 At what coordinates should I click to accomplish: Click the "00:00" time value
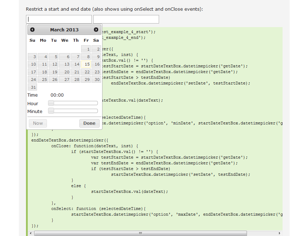tap(57, 95)
